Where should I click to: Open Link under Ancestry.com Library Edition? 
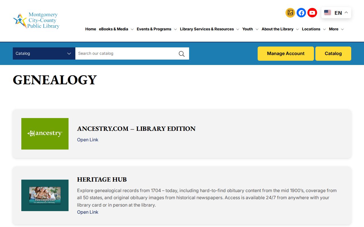coord(88,140)
